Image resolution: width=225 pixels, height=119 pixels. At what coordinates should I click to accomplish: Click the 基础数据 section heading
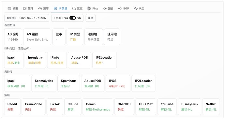pos(10,25)
